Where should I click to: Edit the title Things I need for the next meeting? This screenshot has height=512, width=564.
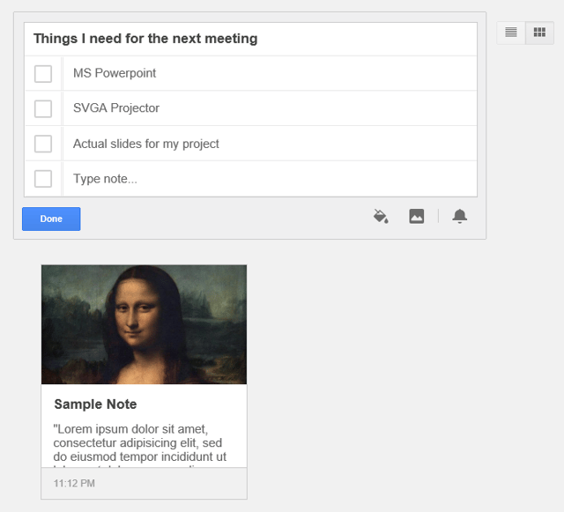(x=145, y=39)
